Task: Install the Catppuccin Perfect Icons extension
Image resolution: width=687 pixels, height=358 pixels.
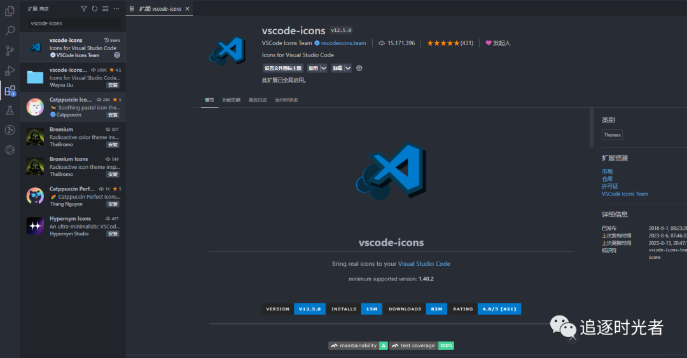Action: (113, 204)
